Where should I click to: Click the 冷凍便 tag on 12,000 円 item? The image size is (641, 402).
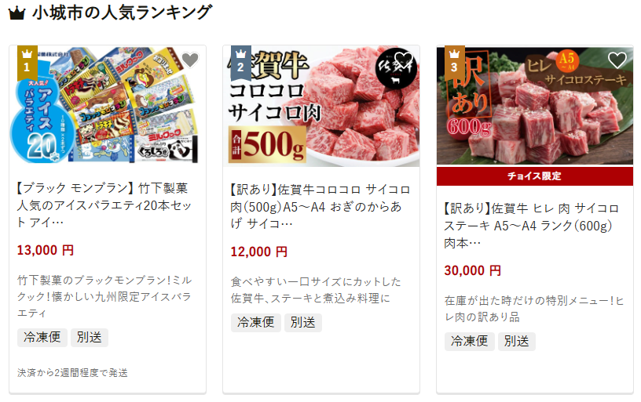[x=256, y=323]
